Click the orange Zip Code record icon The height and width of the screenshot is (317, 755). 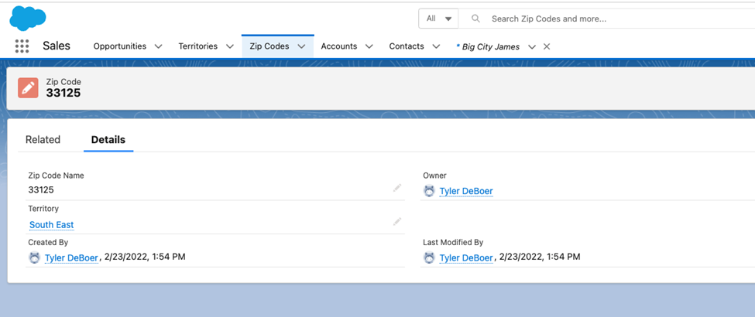tap(28, 87)
